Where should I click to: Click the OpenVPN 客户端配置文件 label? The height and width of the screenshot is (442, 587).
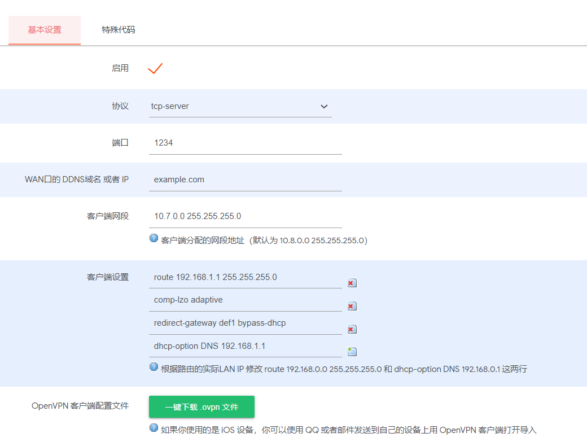80,406
